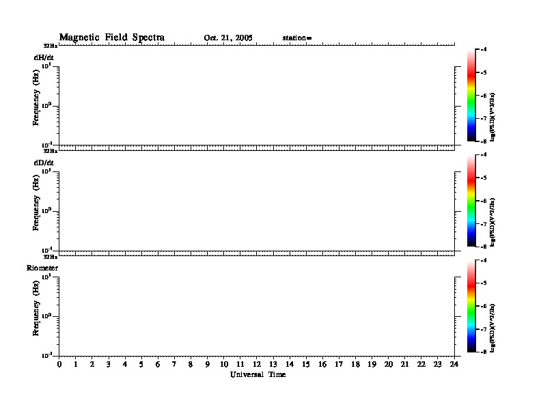Screen dimensions: 541x418
Task: Click the dH/dt panel color bar
Action: point(471,95)
